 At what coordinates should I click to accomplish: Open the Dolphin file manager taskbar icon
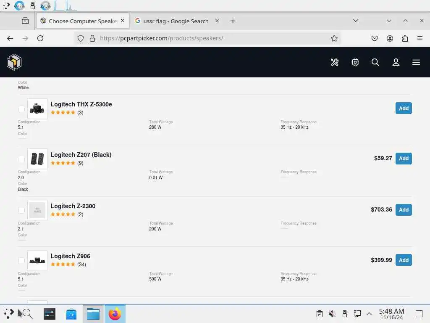pos(93,314)
